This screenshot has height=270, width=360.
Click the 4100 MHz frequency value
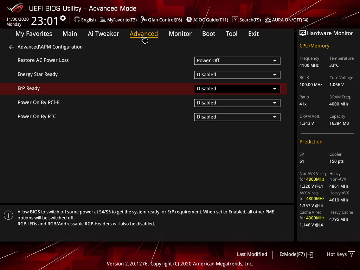coord(309,65)
